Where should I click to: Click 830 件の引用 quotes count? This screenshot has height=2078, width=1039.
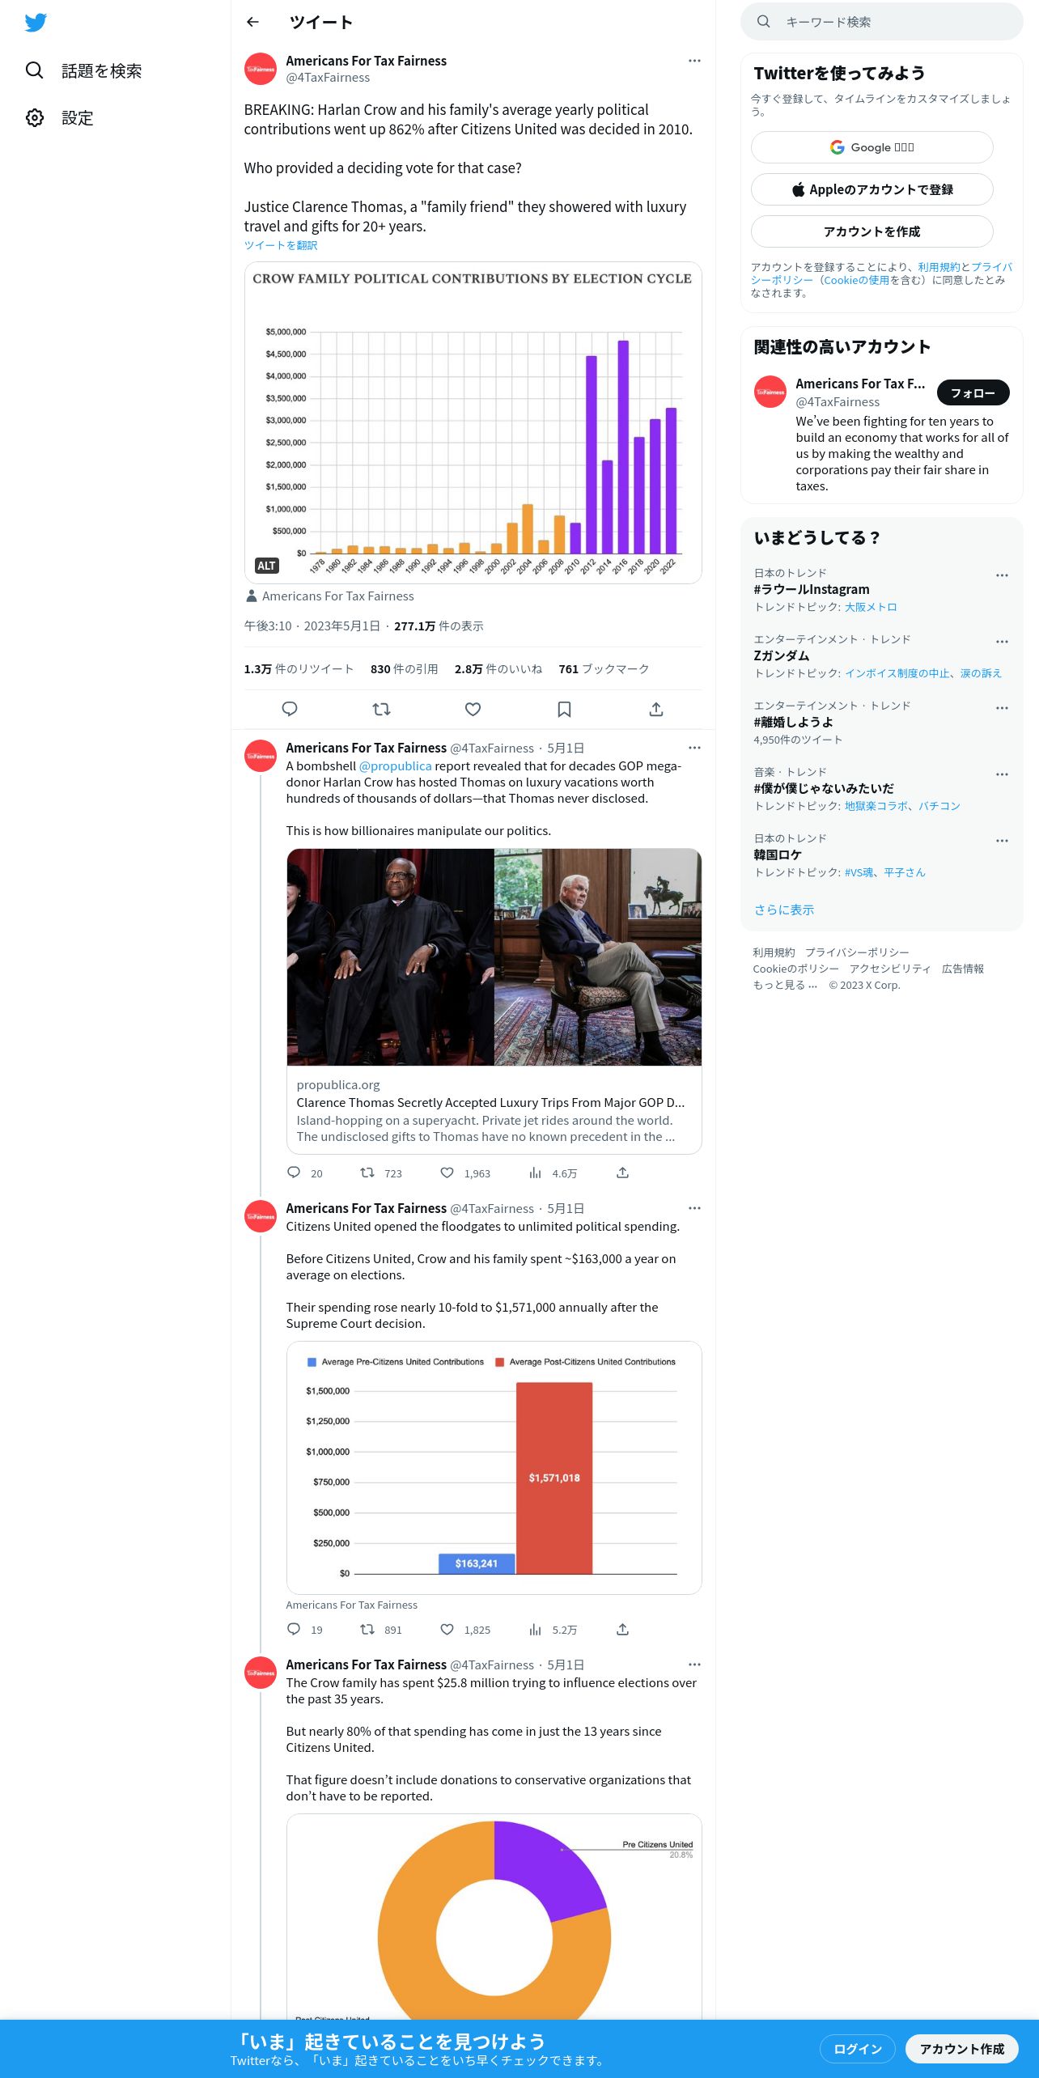[404, 669]
